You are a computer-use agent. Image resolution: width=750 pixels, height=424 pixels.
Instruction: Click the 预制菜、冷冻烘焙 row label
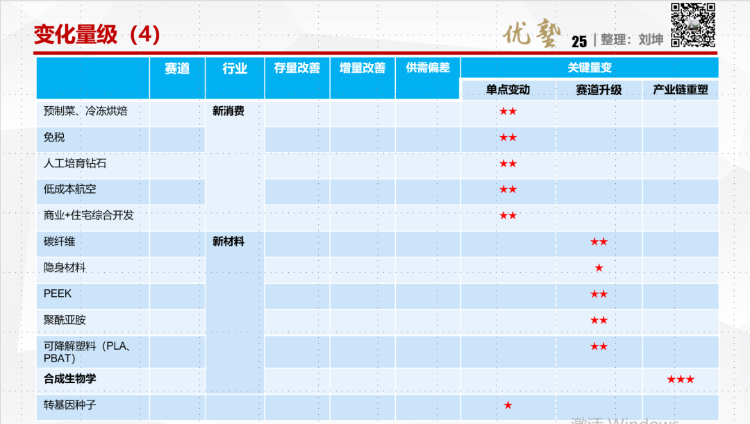[x=85, y=111]
